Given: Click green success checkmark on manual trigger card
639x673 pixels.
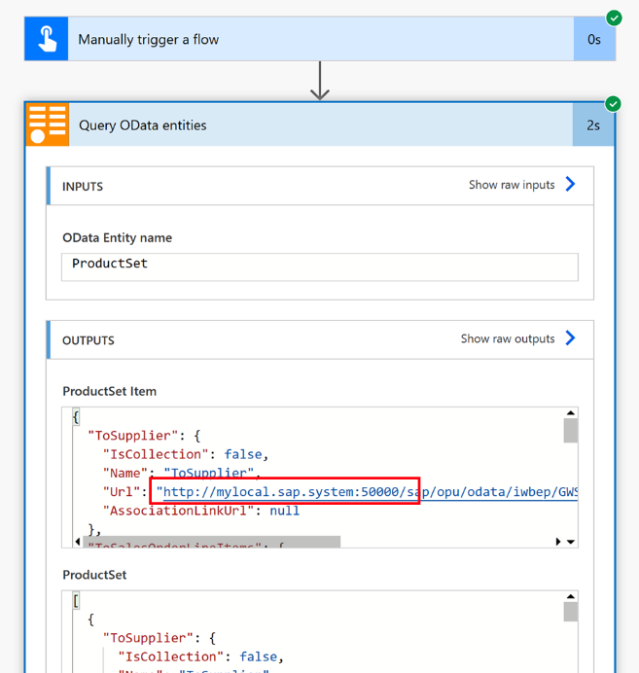Looking at the screenshot, I should pyautogui.click(x=614, y=18).
